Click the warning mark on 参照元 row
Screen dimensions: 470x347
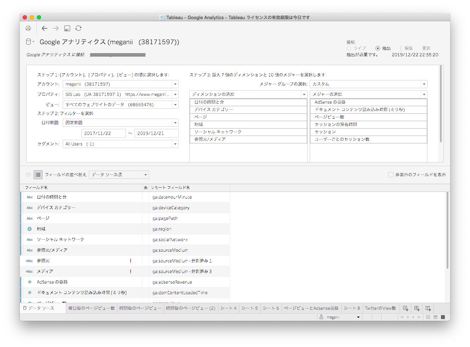pos(131,261)
